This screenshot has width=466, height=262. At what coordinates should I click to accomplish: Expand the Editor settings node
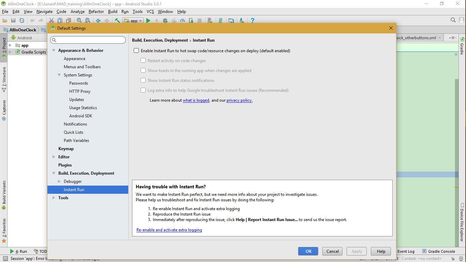pos(54,157)
